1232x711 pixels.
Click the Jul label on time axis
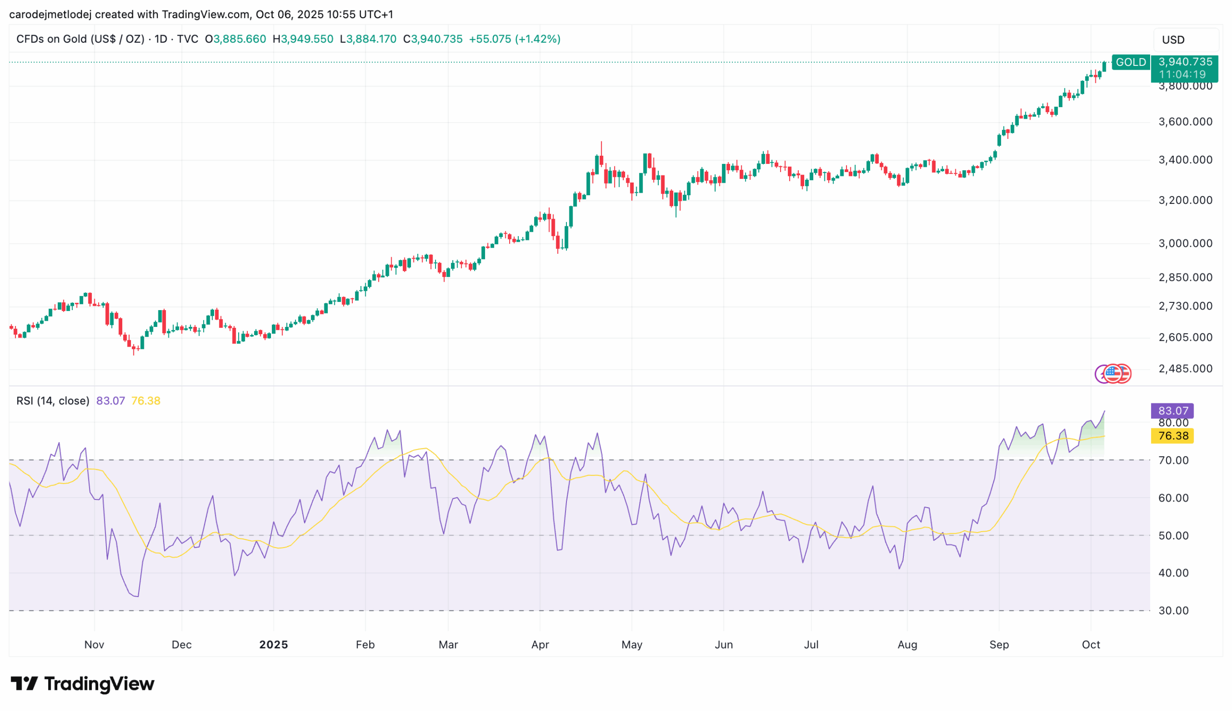[811, 645]
